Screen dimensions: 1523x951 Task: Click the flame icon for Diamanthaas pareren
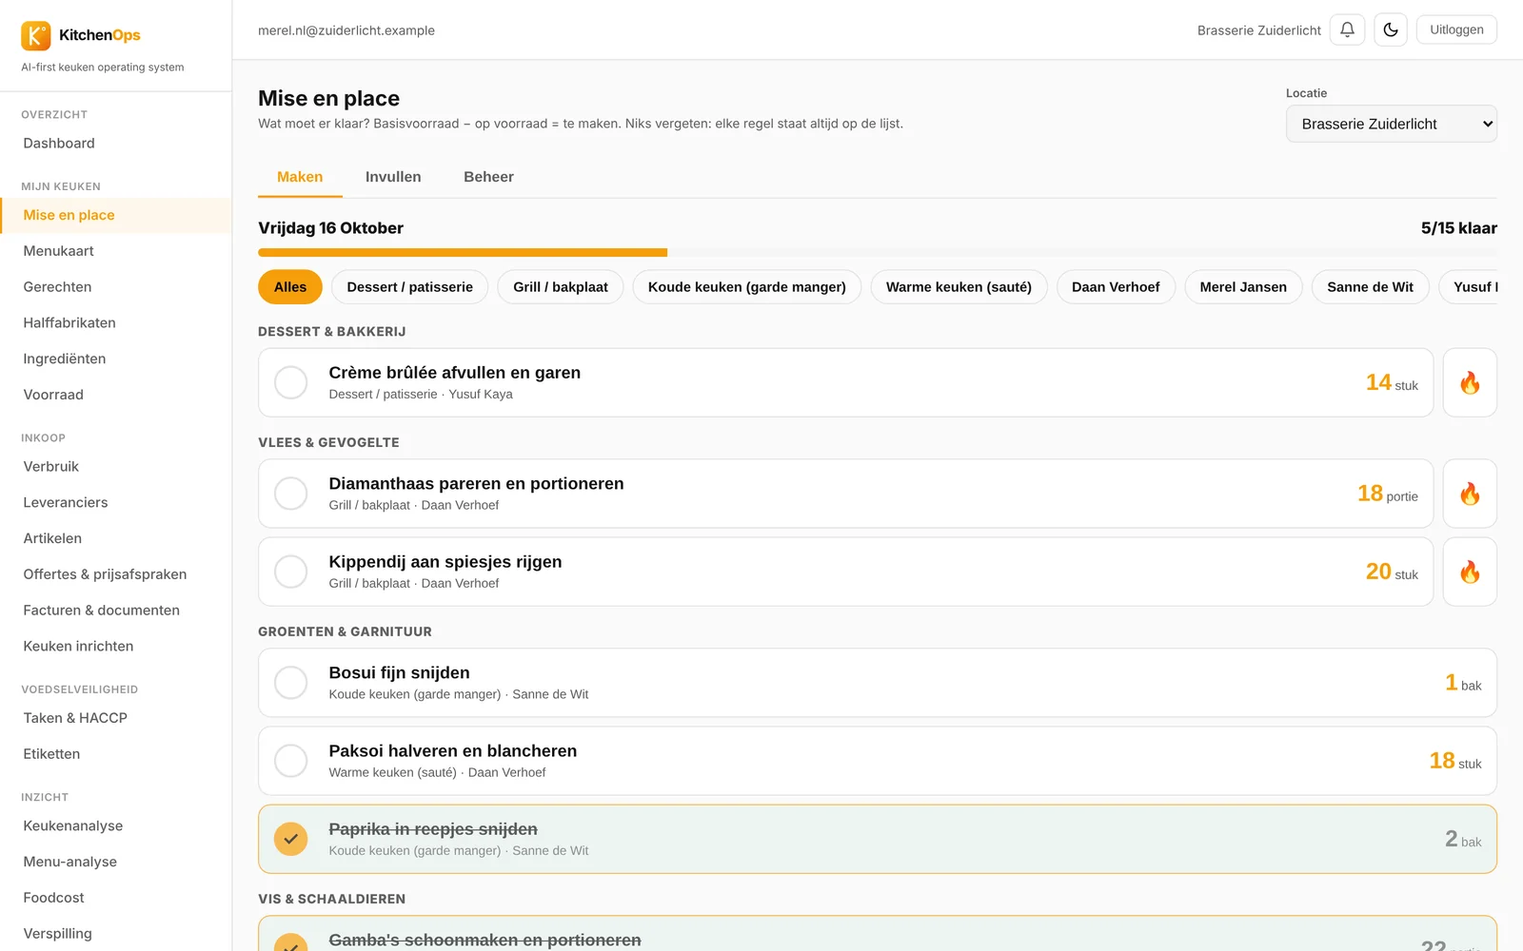click(x=1470, y=494)
